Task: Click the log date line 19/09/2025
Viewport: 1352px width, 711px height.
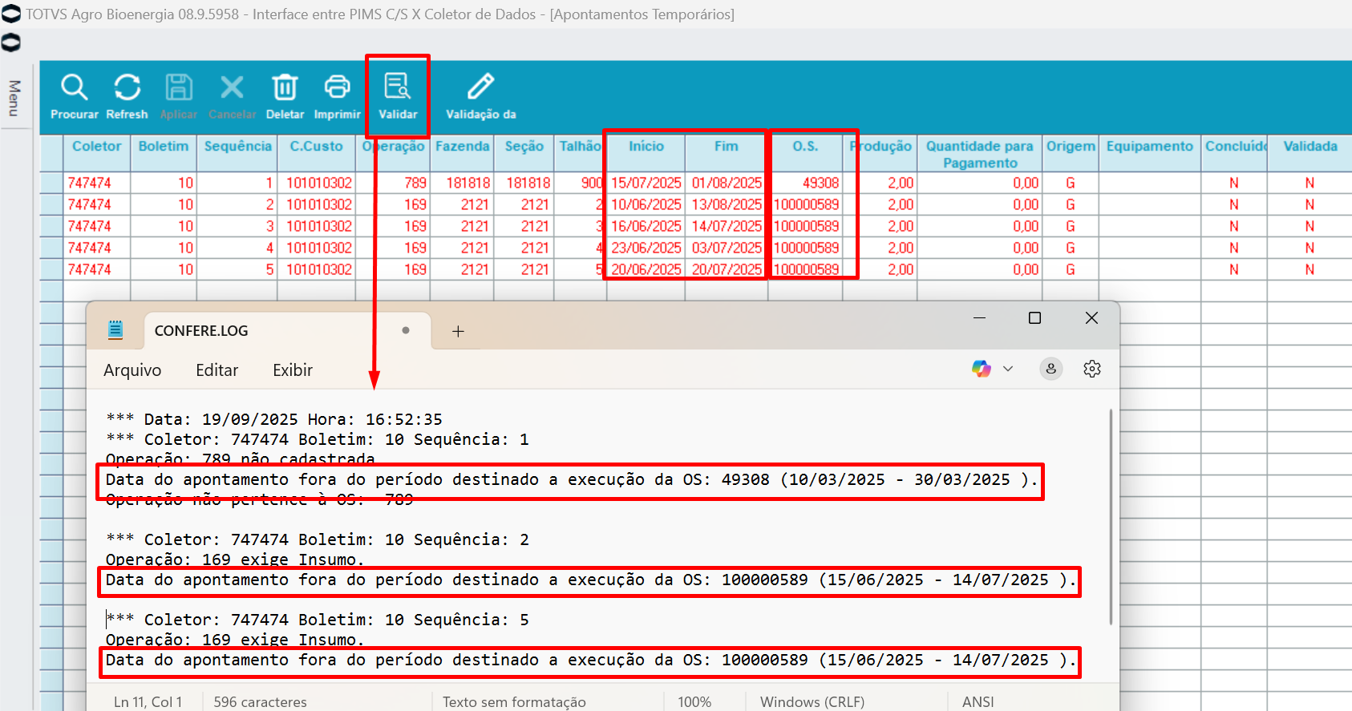Action: pos(274,419)
